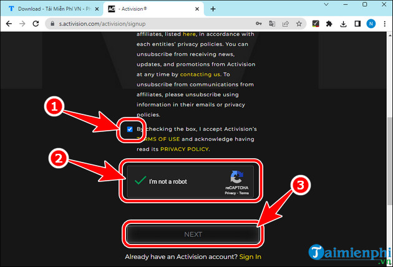Maximize the browser window

click(365, 4)
